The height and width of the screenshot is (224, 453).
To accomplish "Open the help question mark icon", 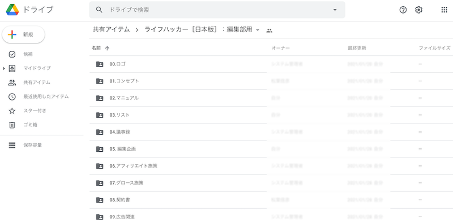I will 403,10.
